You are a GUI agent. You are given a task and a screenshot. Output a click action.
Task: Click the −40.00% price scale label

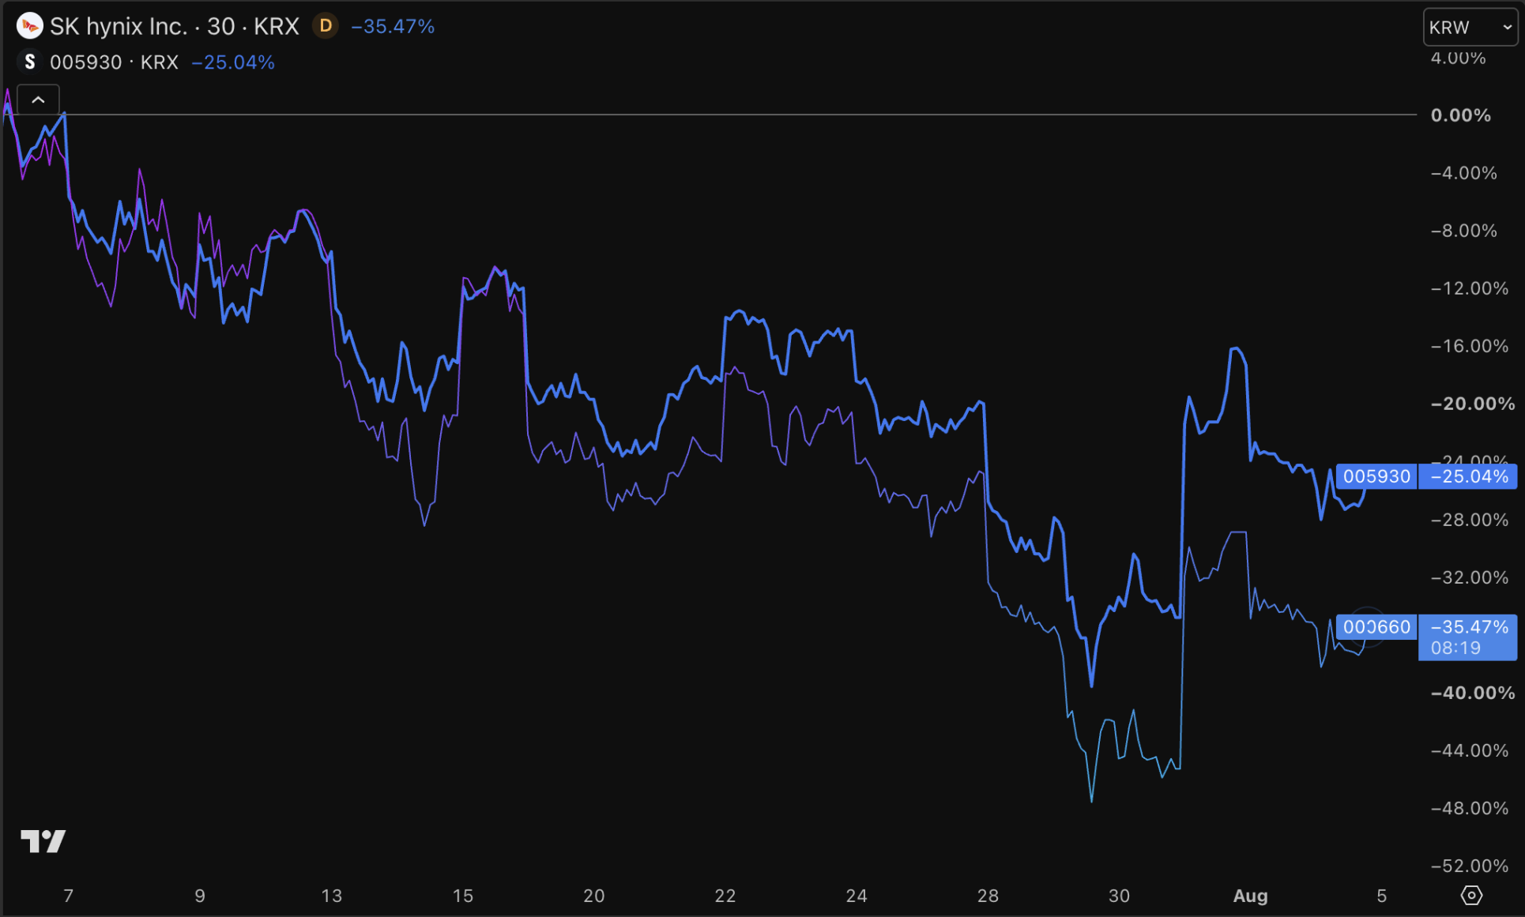tap(1473, 693)
